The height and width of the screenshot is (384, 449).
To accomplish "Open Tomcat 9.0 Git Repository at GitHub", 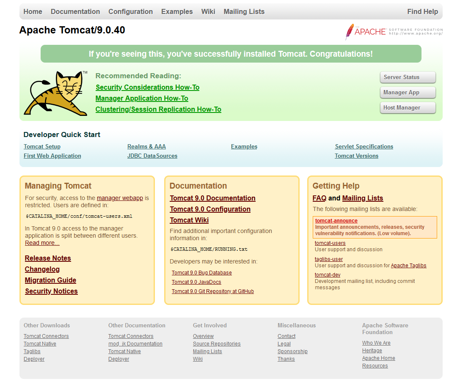I will pyautogui.click(x=213, y=291).
